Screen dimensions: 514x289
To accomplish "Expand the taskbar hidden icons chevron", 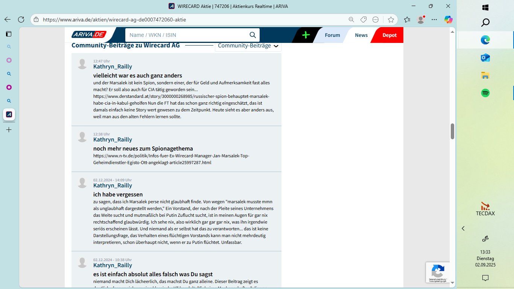I will pyautogui.click(x=463, y=228).
